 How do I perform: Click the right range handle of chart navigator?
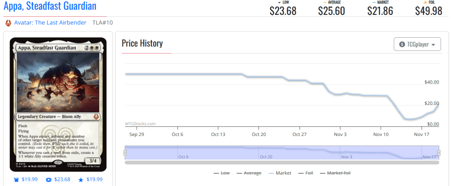[439, 153]
